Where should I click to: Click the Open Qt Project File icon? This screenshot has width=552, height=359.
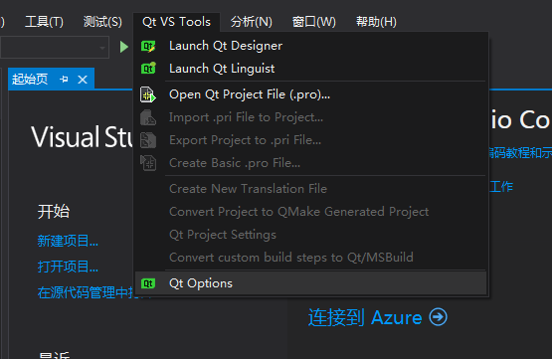[x=148, y=94]
